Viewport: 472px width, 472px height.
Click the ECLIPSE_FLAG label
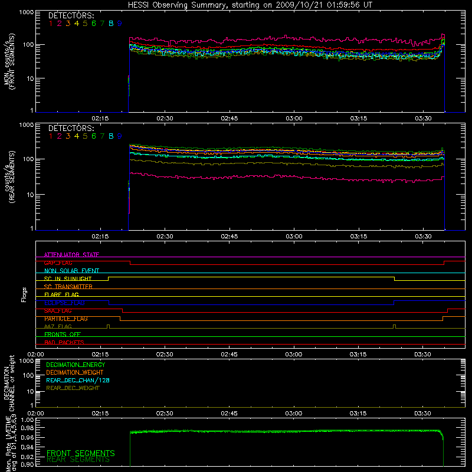pyautogui.click(x=64, y=303)
